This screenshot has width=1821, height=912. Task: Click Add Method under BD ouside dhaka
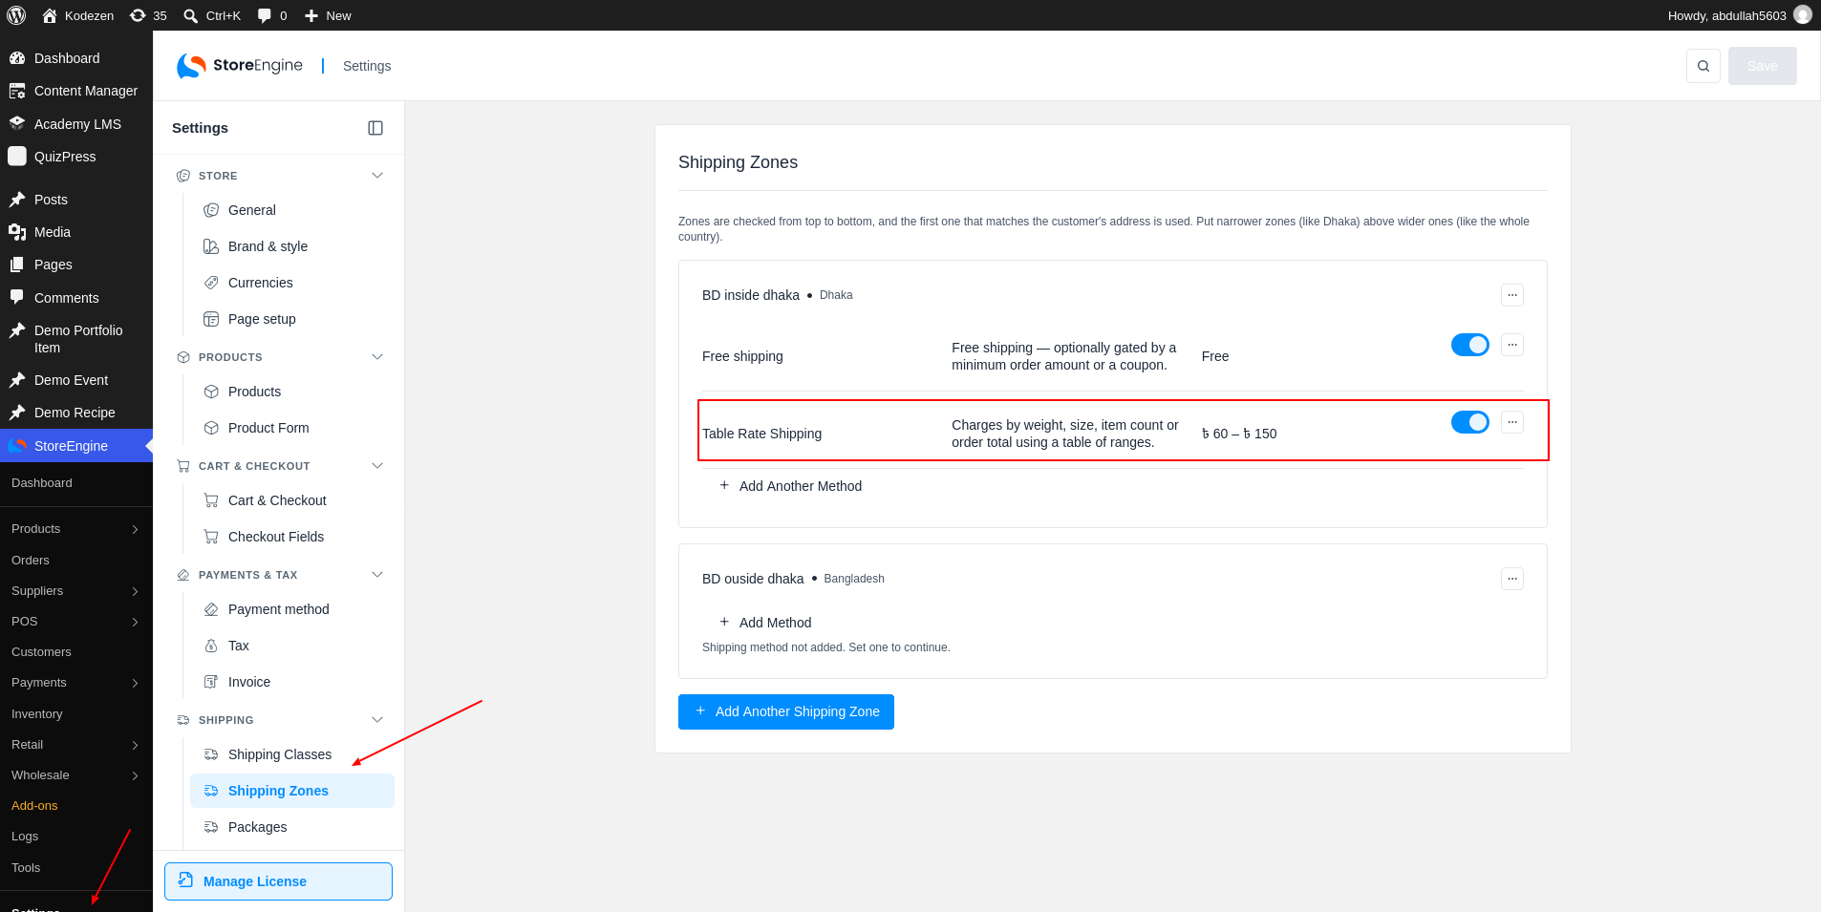tap(764, 623)
